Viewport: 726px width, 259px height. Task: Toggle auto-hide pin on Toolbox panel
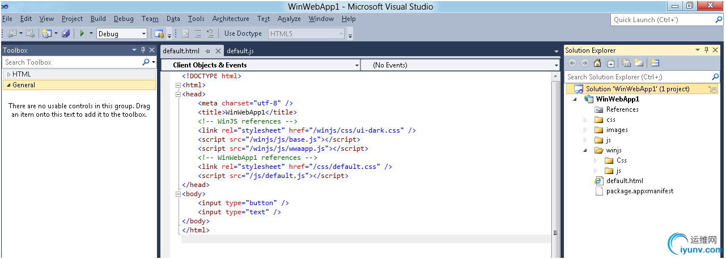coord(143,50)
